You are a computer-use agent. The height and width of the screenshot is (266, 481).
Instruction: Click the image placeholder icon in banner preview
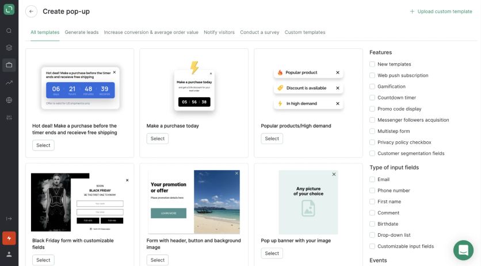point(308,209)
